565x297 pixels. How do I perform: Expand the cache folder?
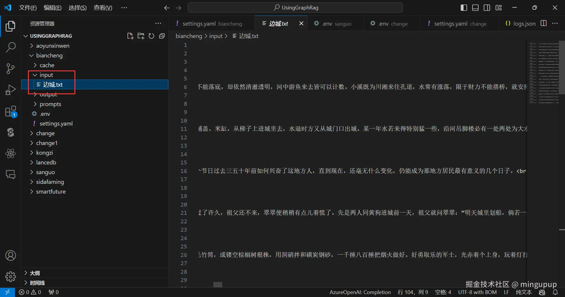(95, 65)
